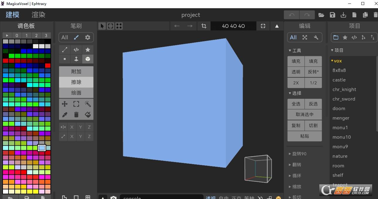
Task: Toggle mirror Z axis
Action: [89, 127]
